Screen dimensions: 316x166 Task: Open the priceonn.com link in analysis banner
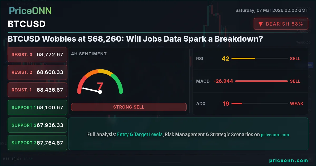275,135
